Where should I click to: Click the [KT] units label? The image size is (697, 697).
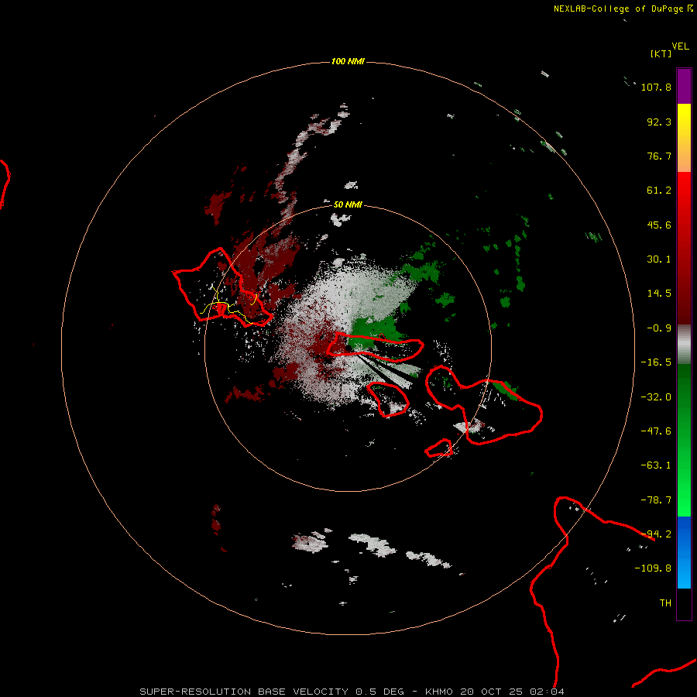point(661,53)
